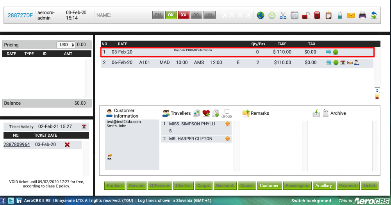Image resolution: width=391 pixels, height=205 pixels.
Task: Click the Customer button
Action: pos(269,185)
